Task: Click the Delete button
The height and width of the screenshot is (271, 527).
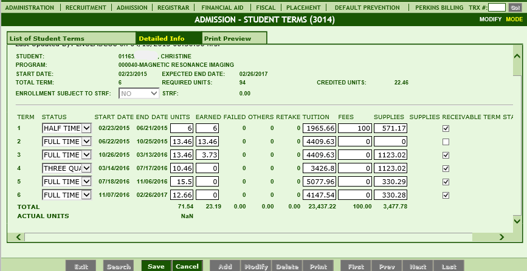Action: point(287,266)
